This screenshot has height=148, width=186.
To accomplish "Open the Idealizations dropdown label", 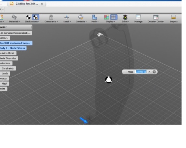I will [32, 22].
